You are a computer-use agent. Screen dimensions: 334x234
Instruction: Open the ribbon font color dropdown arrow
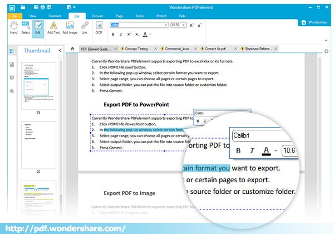click(150, 34)
